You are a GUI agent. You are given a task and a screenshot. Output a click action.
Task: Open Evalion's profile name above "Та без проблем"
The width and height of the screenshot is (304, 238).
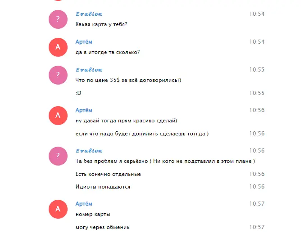89,151
